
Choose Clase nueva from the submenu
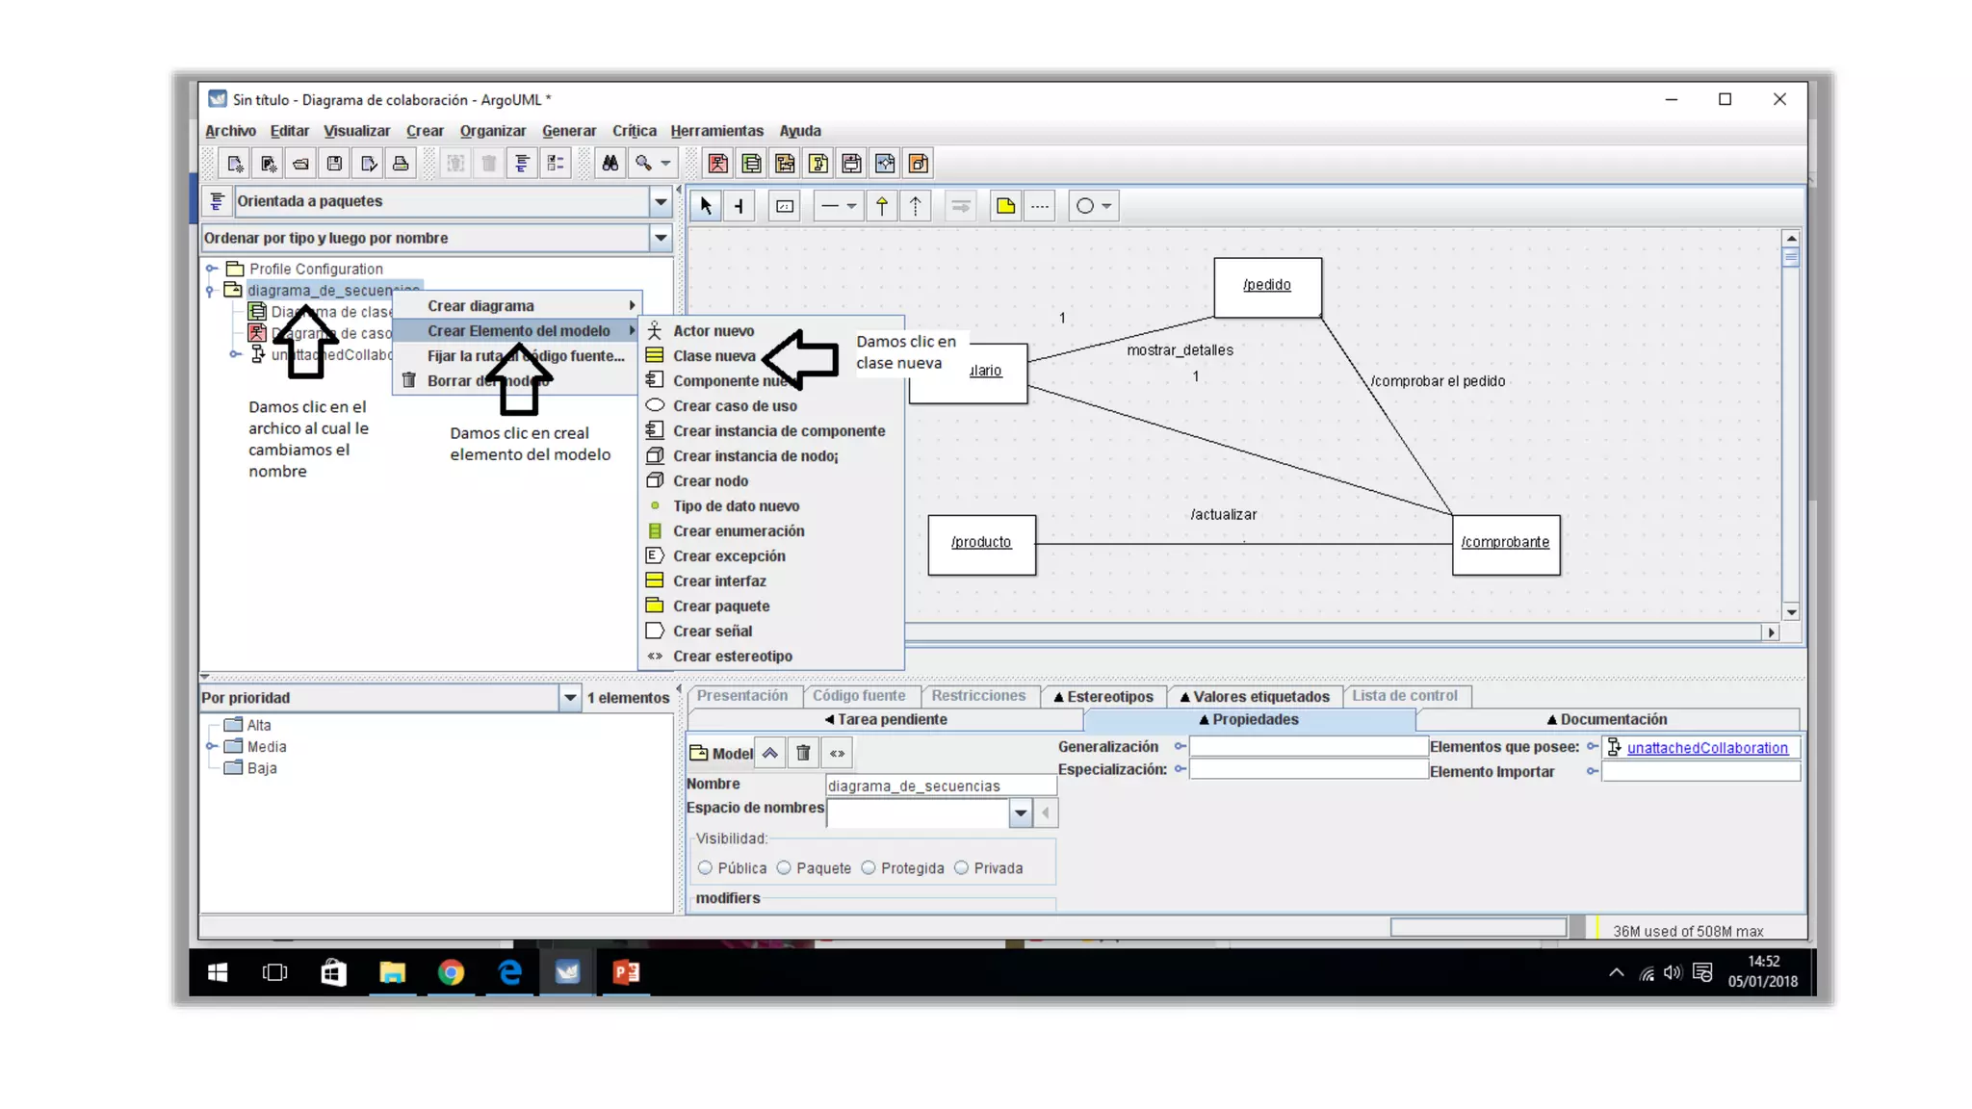714,356
